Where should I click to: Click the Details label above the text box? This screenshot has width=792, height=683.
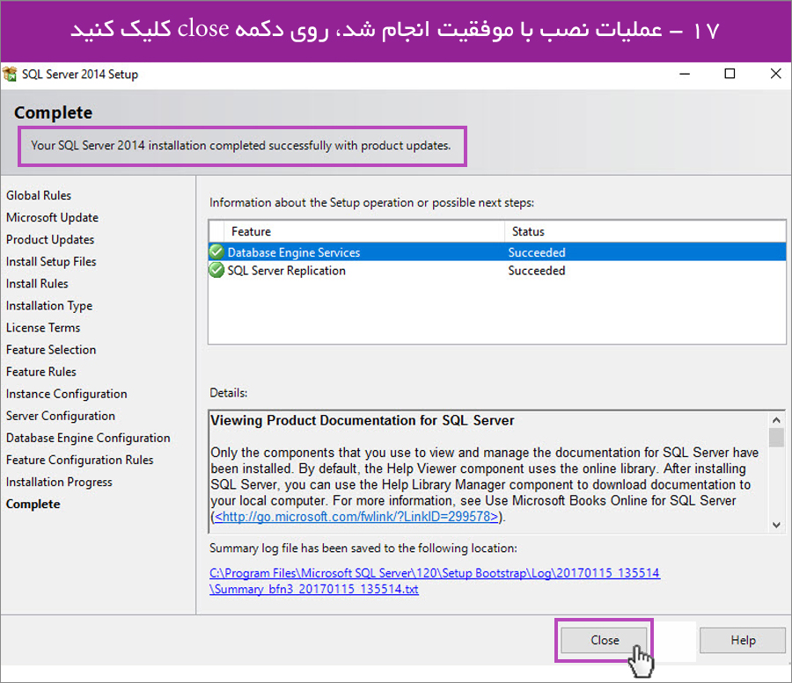click(x=228, y=393)
